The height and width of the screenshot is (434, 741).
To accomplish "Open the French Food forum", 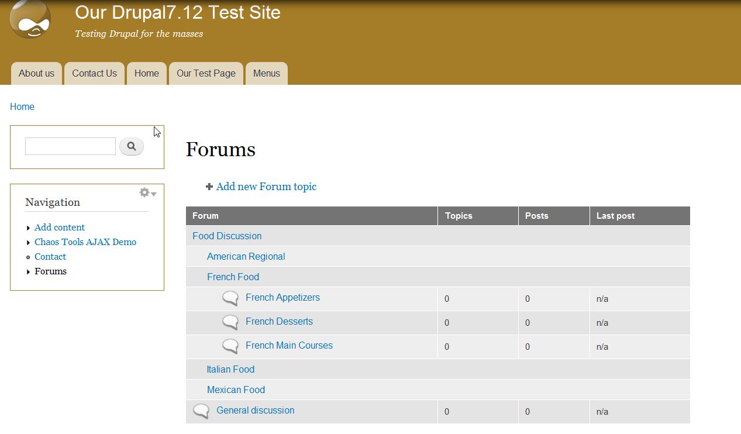I will (x=233, y=277).
